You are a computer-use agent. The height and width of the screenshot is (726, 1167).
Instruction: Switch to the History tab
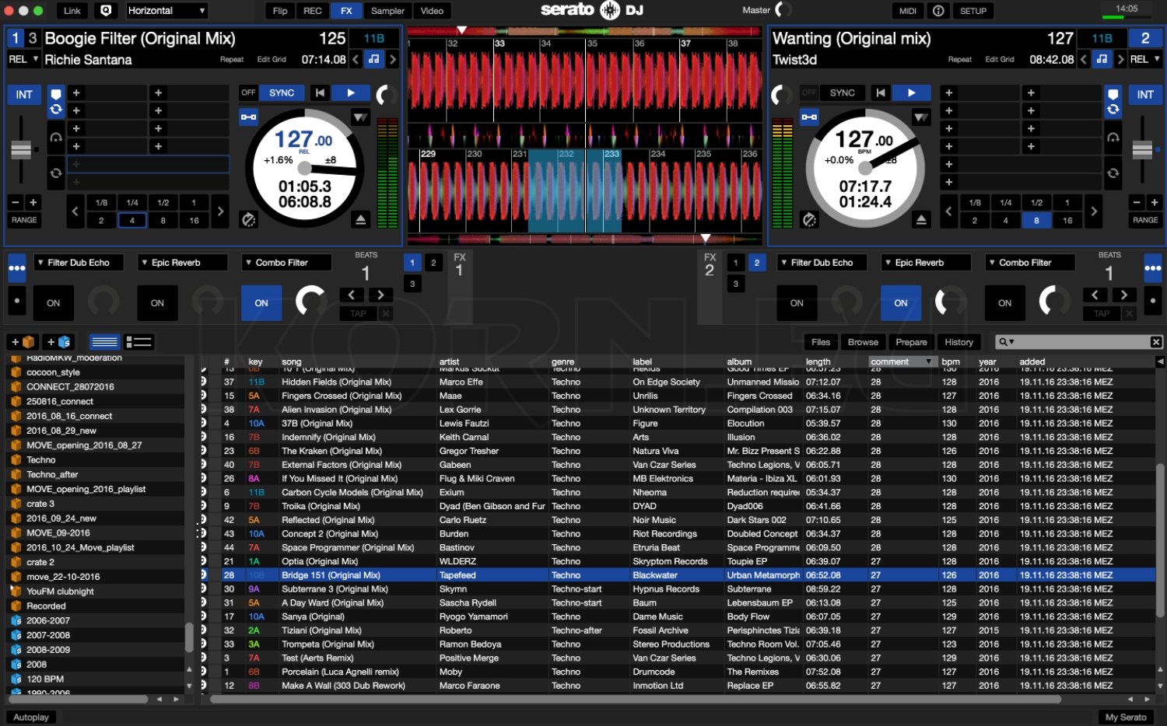(958, 342)
